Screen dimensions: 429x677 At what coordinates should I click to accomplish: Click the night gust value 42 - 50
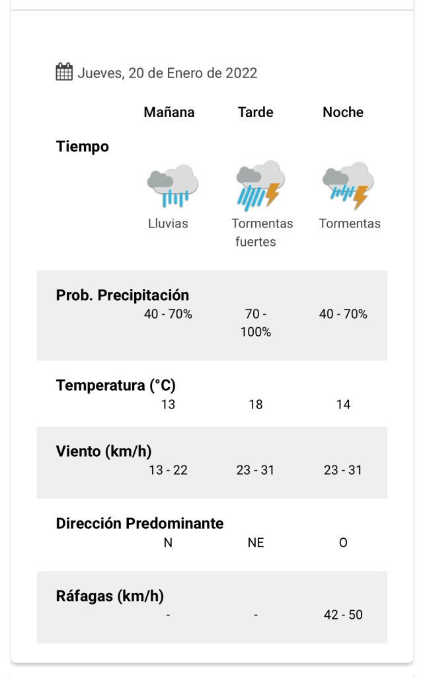[343, 615]
